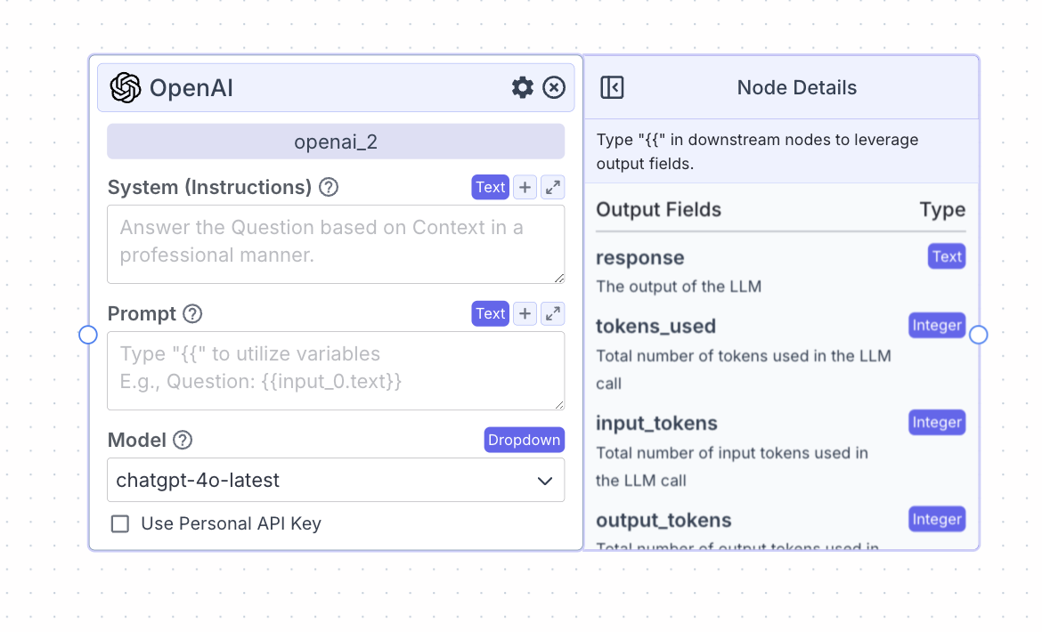The height and width of the screenshot is (632, 1042).
Task: Click the System (Instructions) resize grip
Action: (x=559, y=278)
